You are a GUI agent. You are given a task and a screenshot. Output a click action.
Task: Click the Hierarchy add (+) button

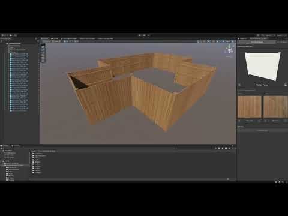click(2, 41)
